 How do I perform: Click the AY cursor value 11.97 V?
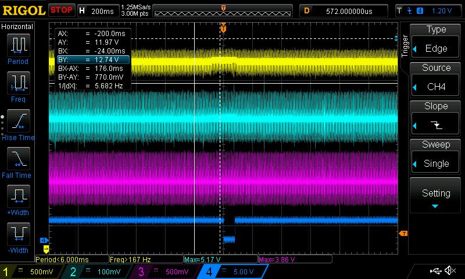click(107, 42)
